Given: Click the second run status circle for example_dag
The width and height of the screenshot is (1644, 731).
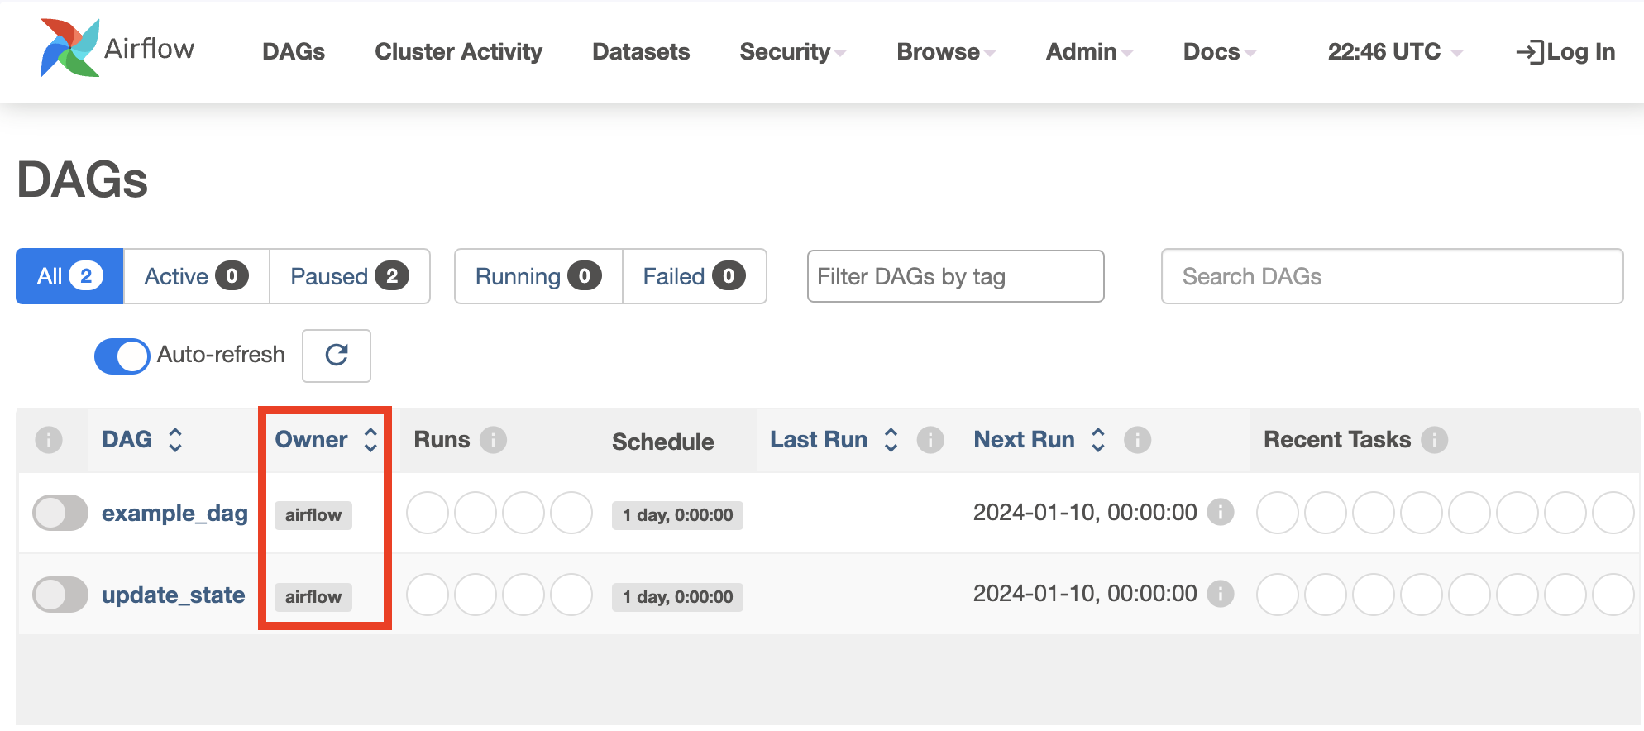Looking at the screenshot, I should tap(476, 513).
